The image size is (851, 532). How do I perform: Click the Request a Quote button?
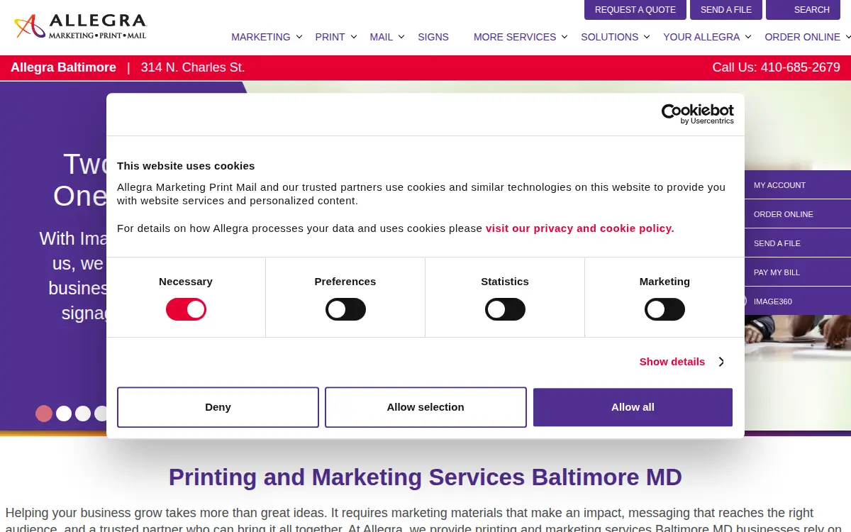point(635,10)
